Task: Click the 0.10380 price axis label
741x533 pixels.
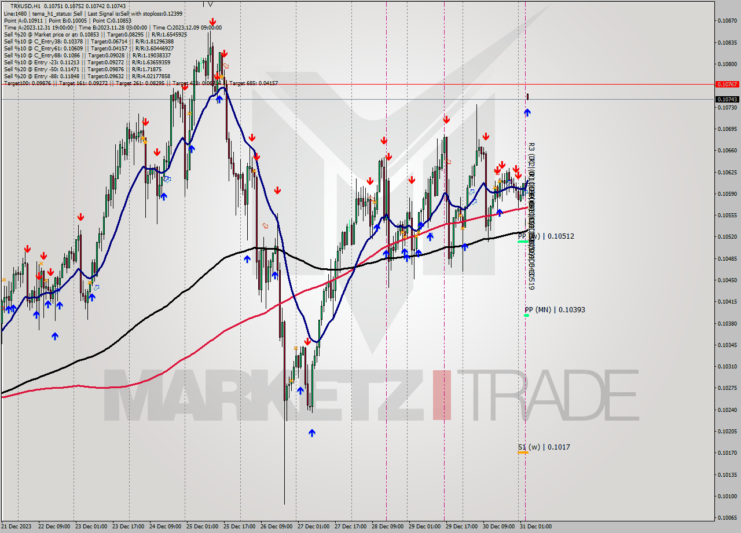Action: coord(727,323)
